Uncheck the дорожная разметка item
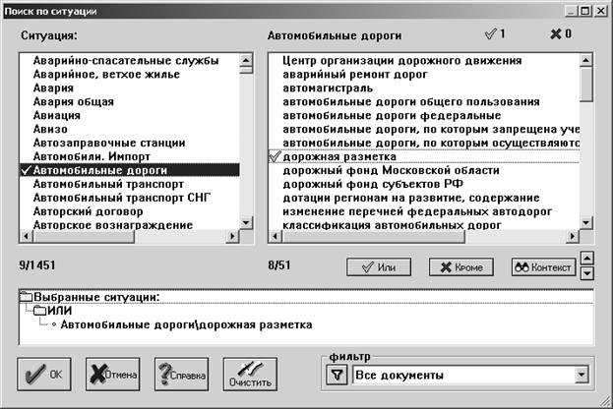 pyautogui.click(x=275, y=156)
